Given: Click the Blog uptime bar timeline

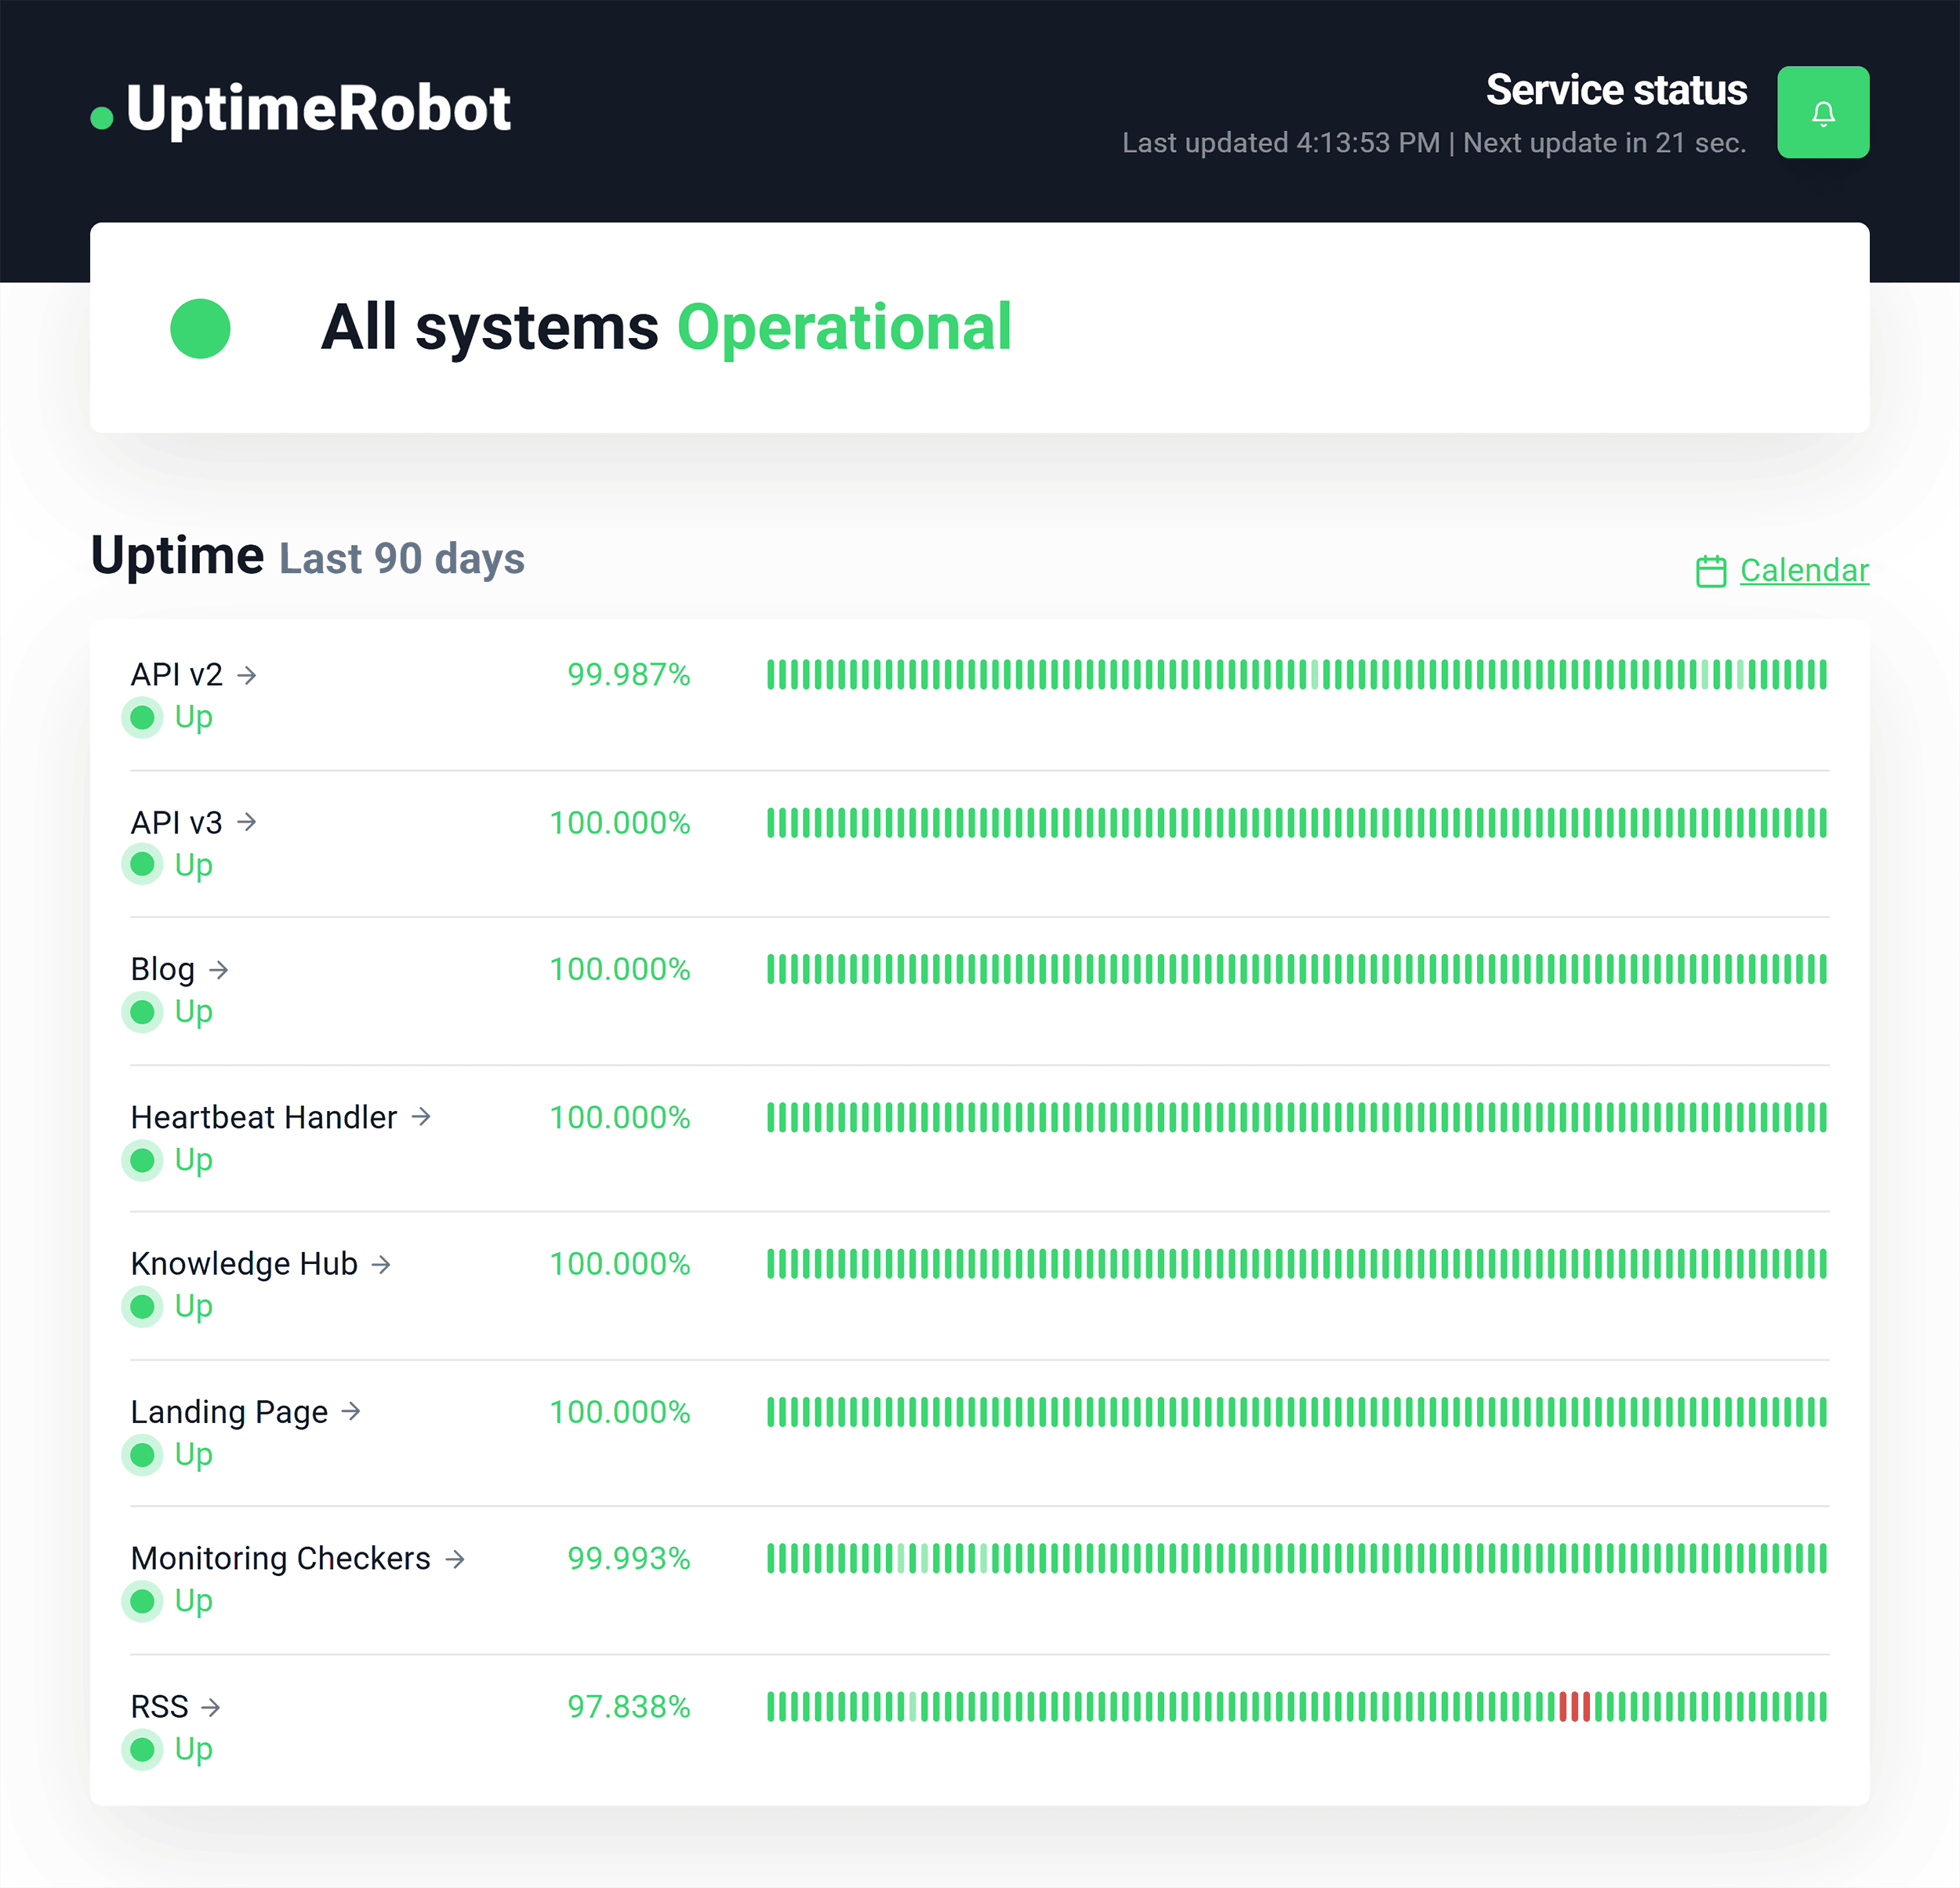Looking at the screenshot, I should point(1297,969).
